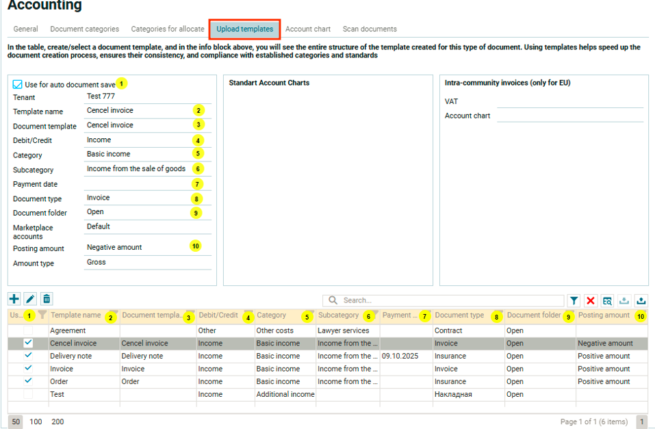Open the Document categories tab

point(85,29)
